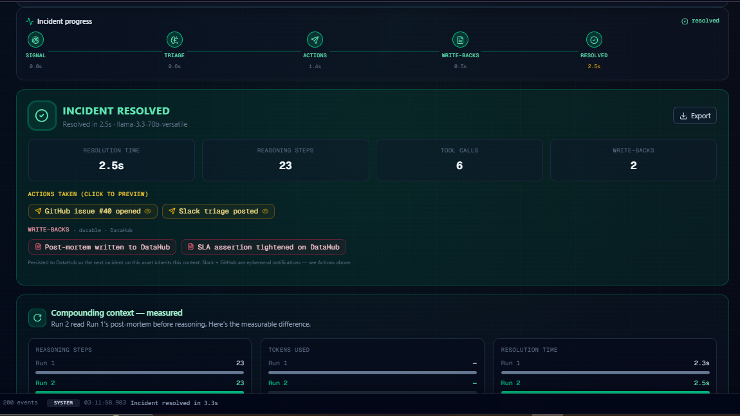Click document icon on Post-mortem chip
The image size is (740, 416).
tap(38, 247)
